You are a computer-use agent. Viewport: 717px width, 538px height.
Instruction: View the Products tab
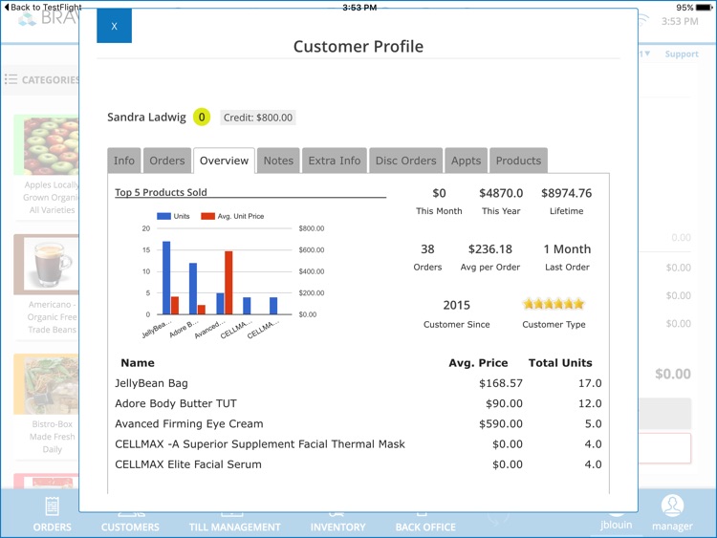(x=518, y=161)
